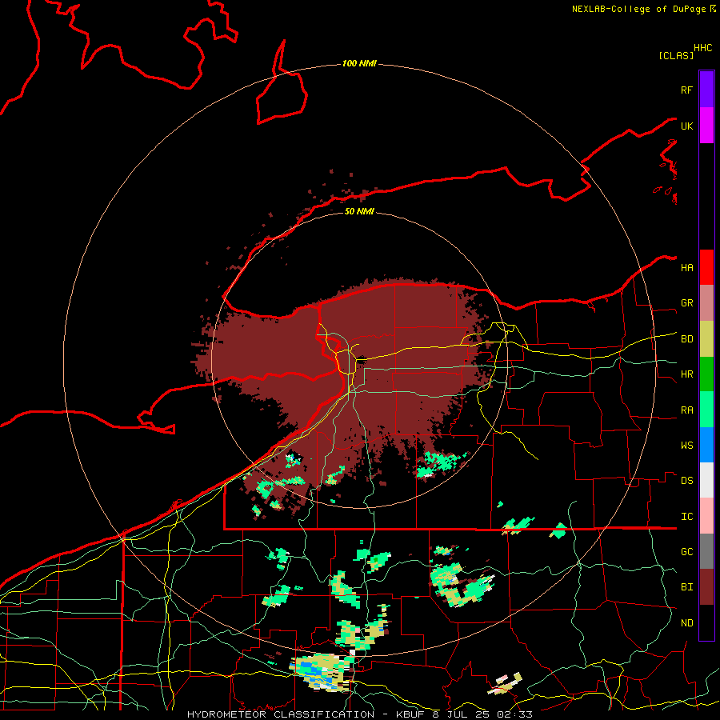Select the GR pink-brown legend swatch
720x720 pixels.
point(706,303)
